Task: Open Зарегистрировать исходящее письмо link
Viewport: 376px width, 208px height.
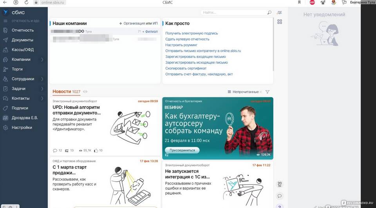Action: (x=196, y=62)
